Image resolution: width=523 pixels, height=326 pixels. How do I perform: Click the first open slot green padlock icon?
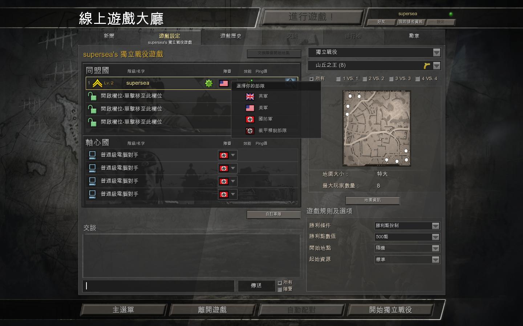pos(92,96)
